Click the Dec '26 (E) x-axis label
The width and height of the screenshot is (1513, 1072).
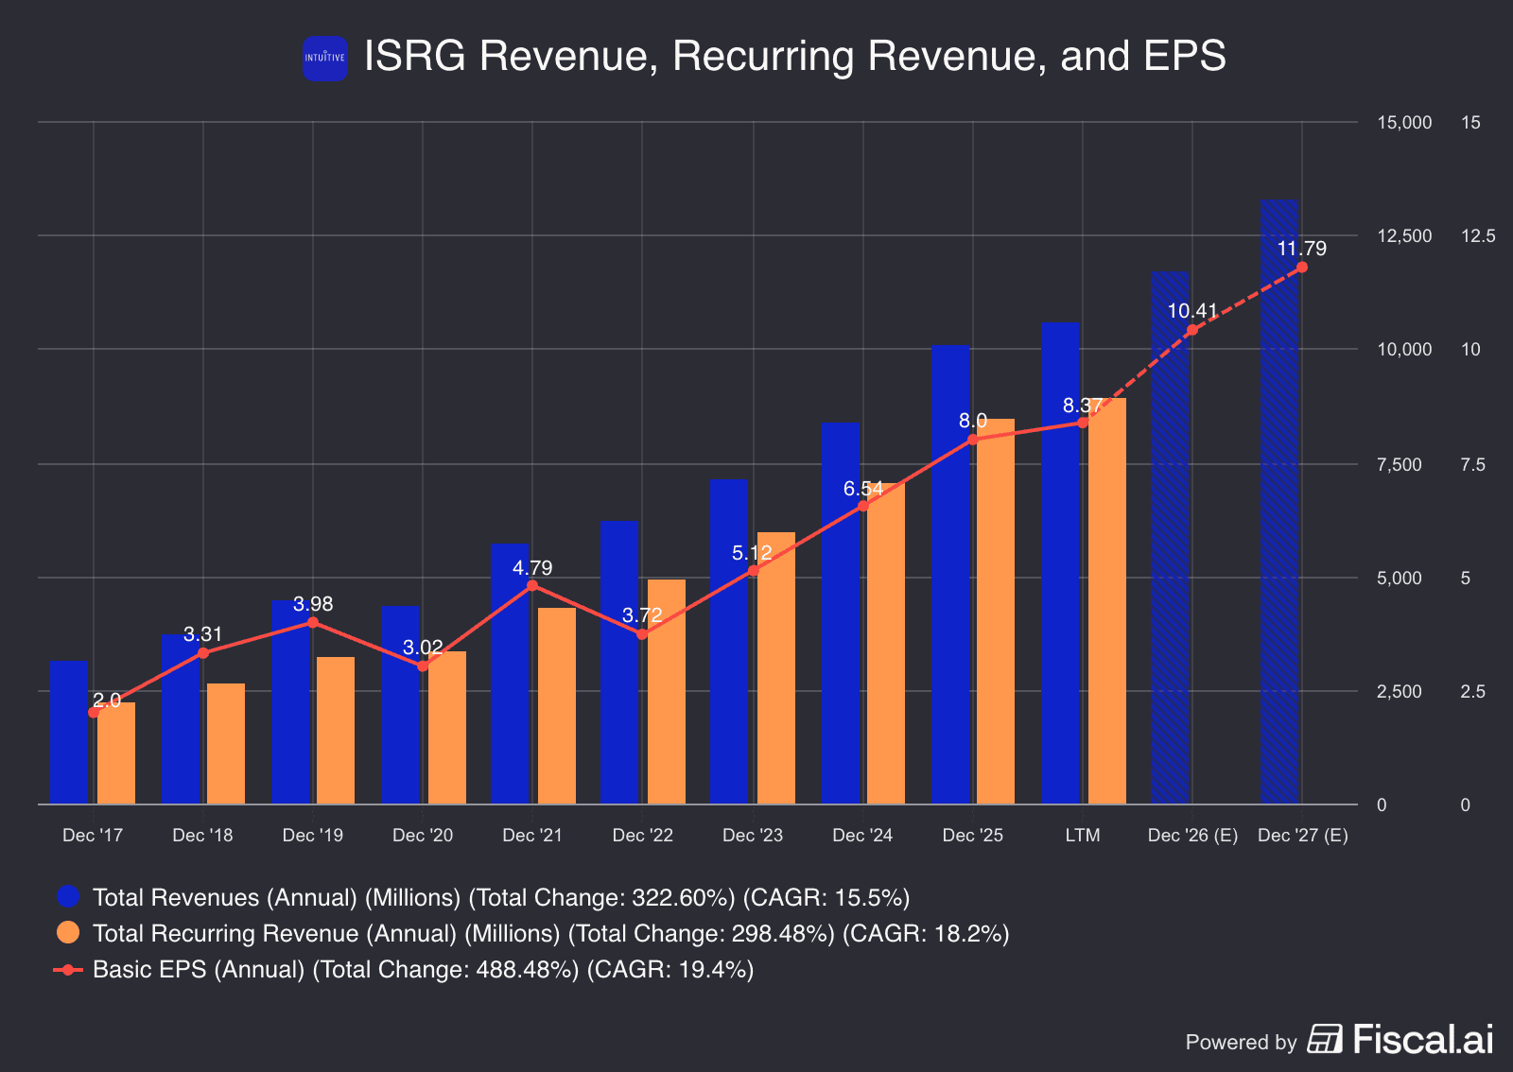[1192, 835]
